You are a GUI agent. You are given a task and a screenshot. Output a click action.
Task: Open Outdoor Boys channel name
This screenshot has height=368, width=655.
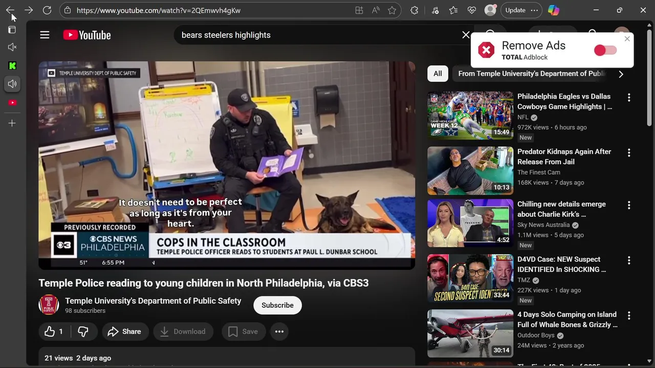[x=536, y=335]
